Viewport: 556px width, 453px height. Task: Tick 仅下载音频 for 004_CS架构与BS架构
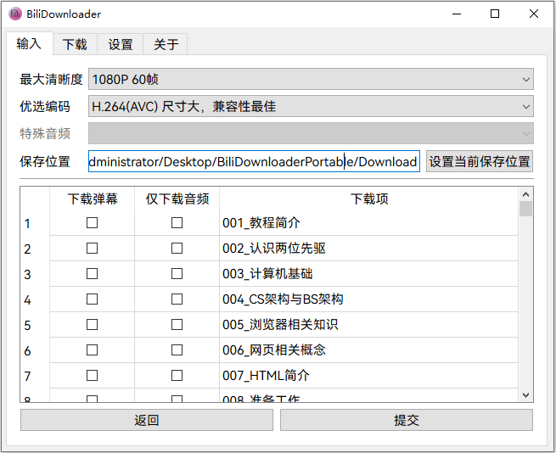177,299
